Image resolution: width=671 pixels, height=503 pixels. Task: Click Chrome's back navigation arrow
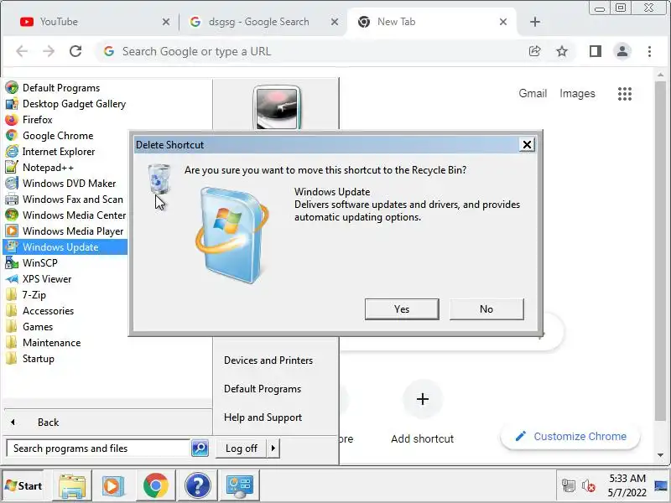(22, 51)
